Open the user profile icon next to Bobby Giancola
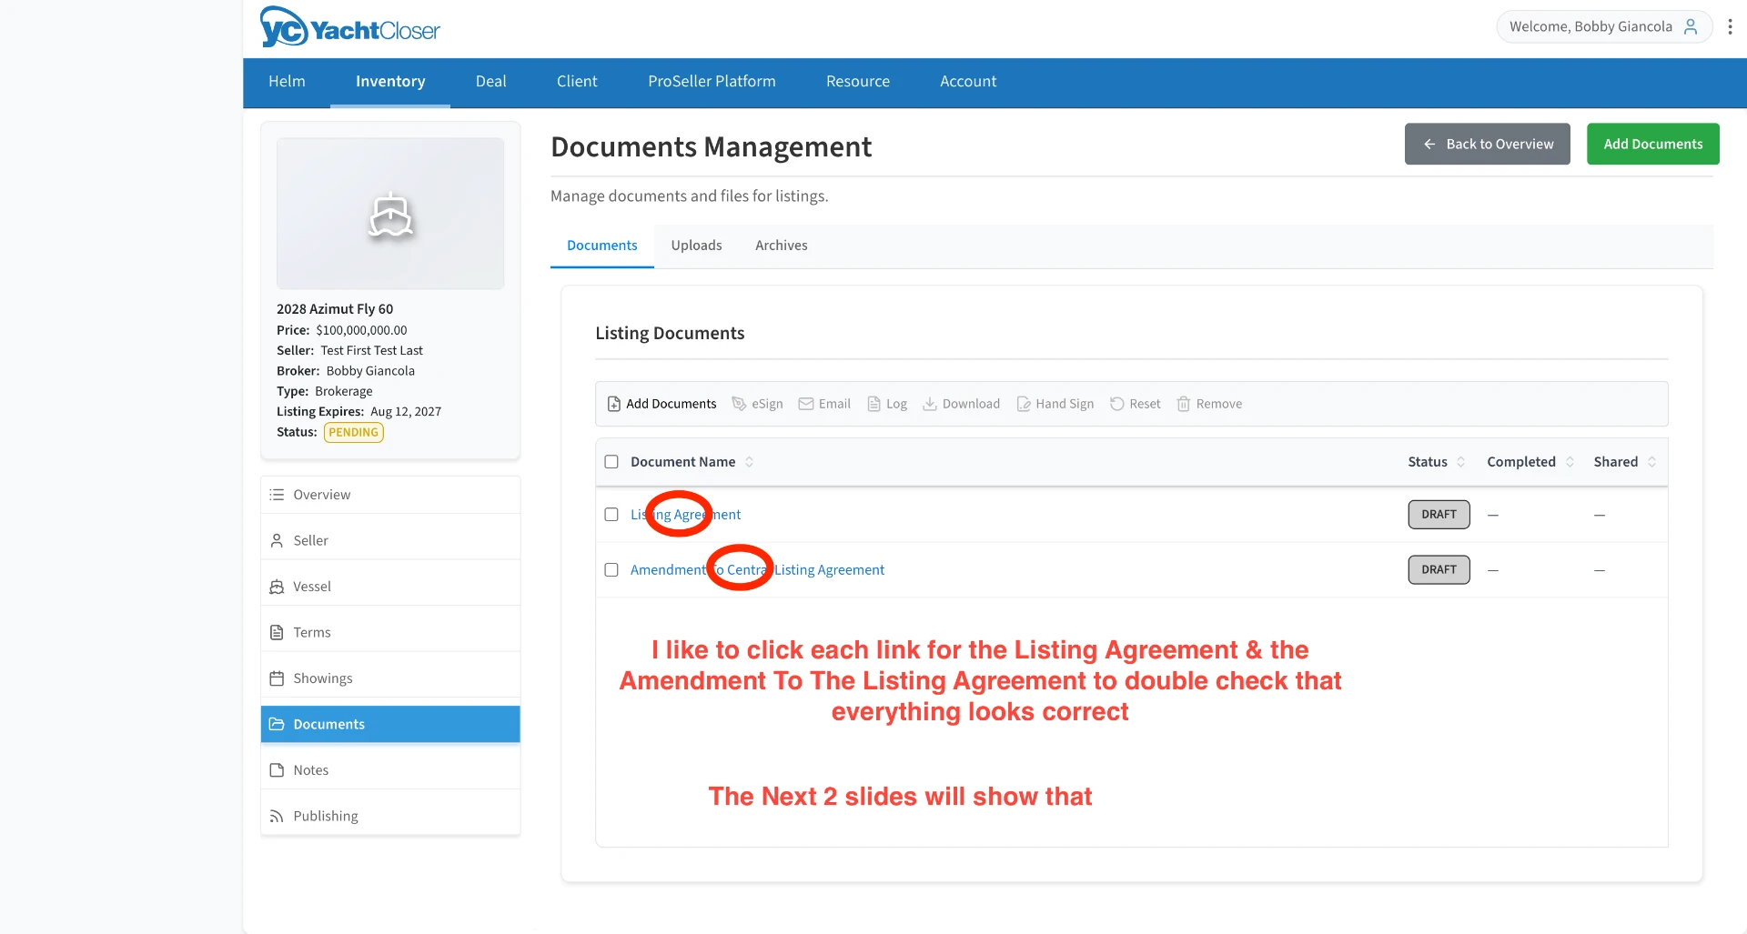Image resolution: width=1747 pixels, height=934 pixels. click(1691, 26)
